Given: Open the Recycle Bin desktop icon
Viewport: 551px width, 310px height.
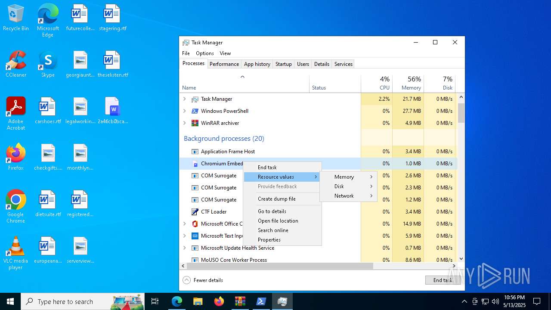Looking at the screenshot, I should (x=16, y=18).
